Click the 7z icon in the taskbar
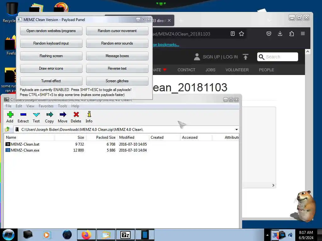Viewport: 322px width, 241px height. [125, 235]
